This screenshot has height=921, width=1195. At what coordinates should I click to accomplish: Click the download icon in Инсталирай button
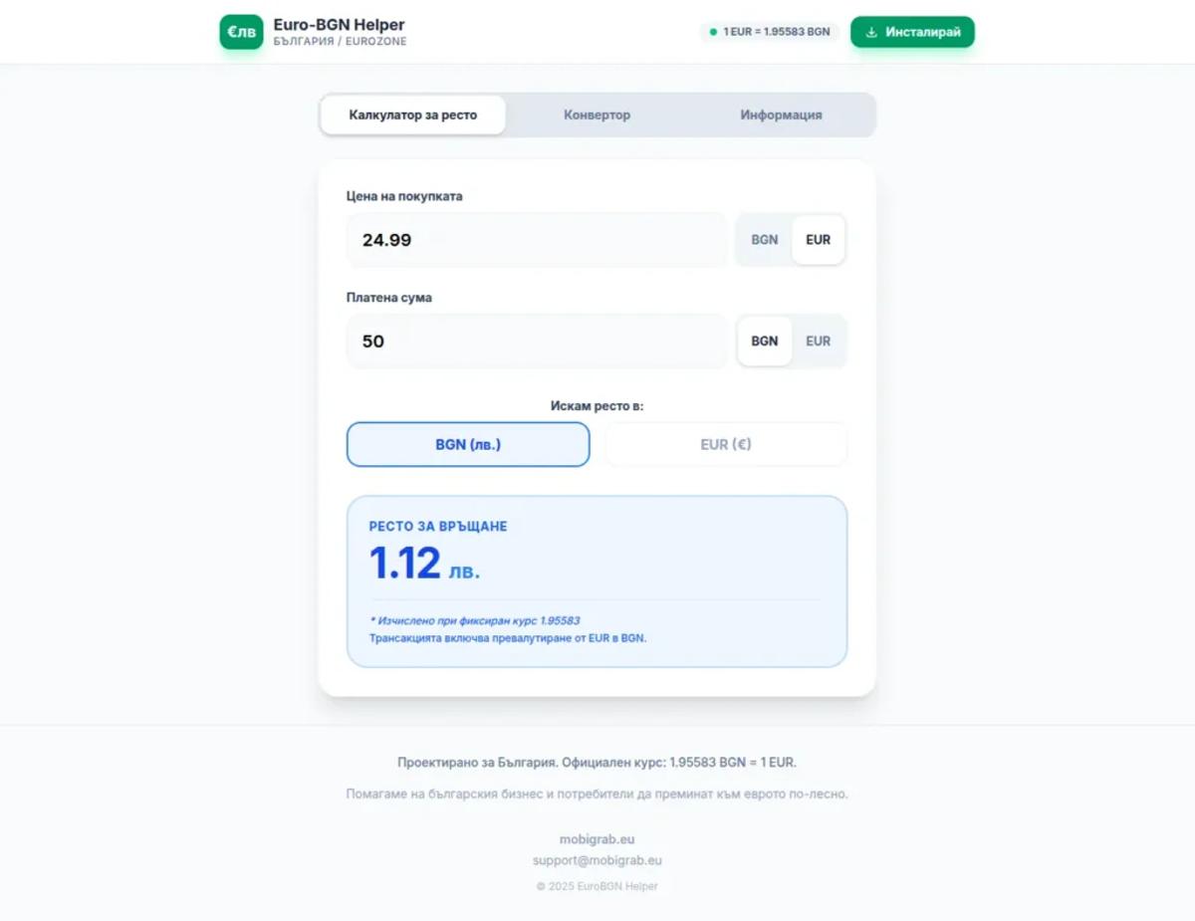pyautogui.click(x=871, y=32)
